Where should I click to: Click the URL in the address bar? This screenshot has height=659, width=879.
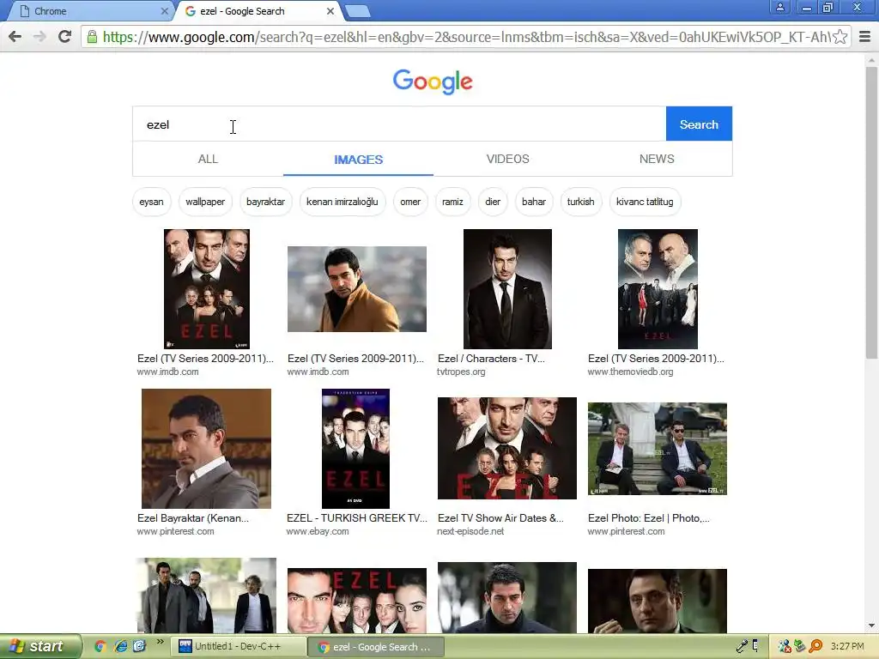pos(466,37)
